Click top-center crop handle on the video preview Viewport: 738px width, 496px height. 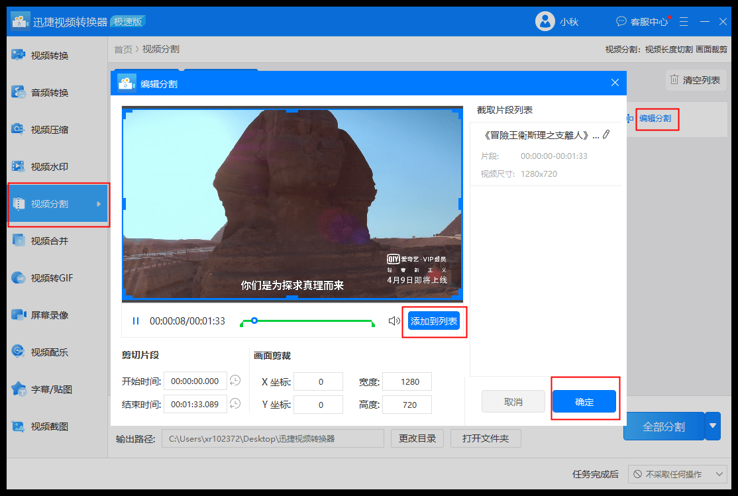coord(292,111)
